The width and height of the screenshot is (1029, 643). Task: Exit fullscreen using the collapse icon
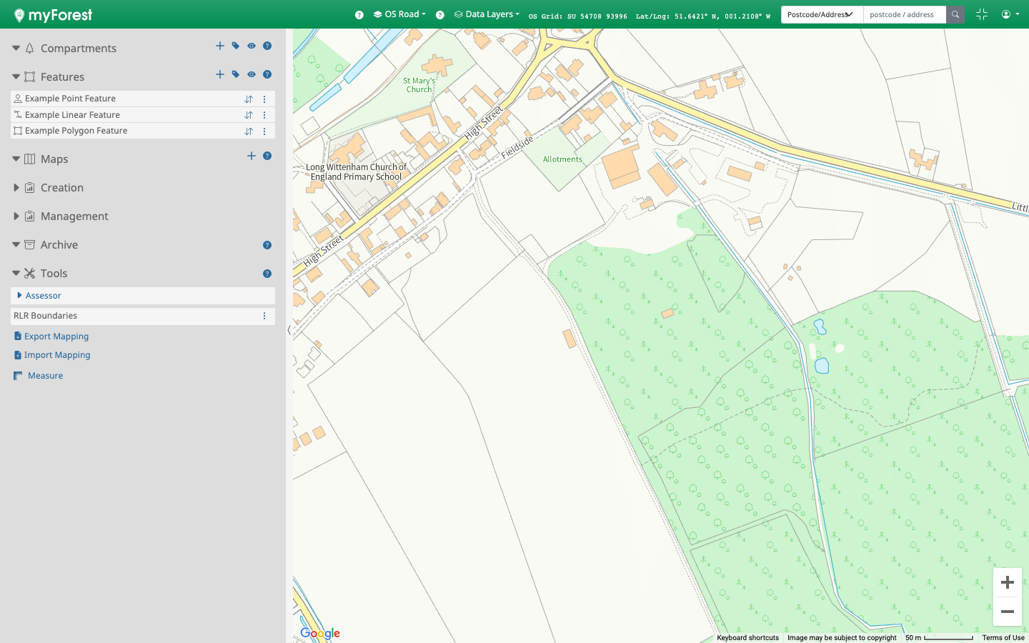coord(981,14)
